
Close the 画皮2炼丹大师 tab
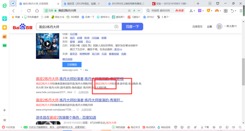58,4
